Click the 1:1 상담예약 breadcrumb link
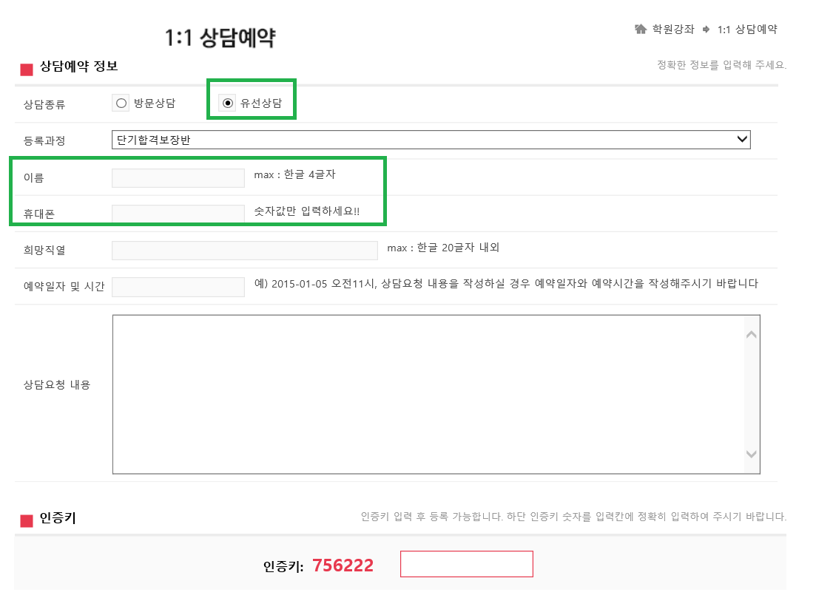The image size is (816, 598). click(x=747, y=30)
